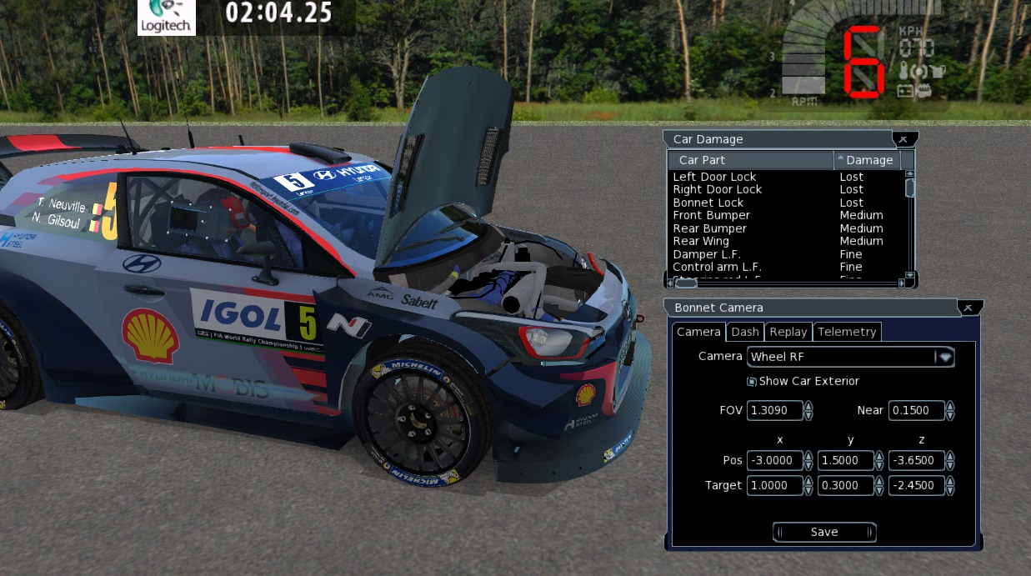The width and height of the screenshot is (1031, 576).
Task: Increase the Pos y value
Action: pos(879,456)
